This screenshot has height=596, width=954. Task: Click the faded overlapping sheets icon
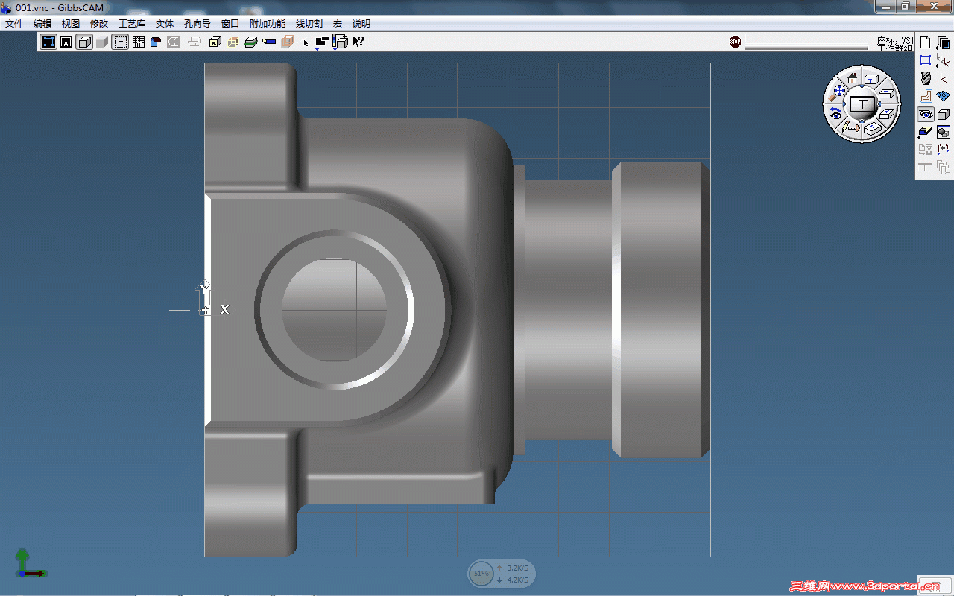(x=195, y=42)
